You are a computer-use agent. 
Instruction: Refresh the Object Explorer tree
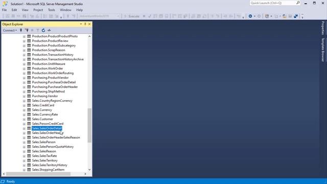(x=43, y=30)
